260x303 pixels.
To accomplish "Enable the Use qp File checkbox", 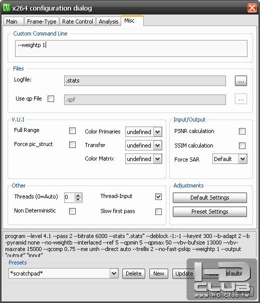I will point(51,98).
